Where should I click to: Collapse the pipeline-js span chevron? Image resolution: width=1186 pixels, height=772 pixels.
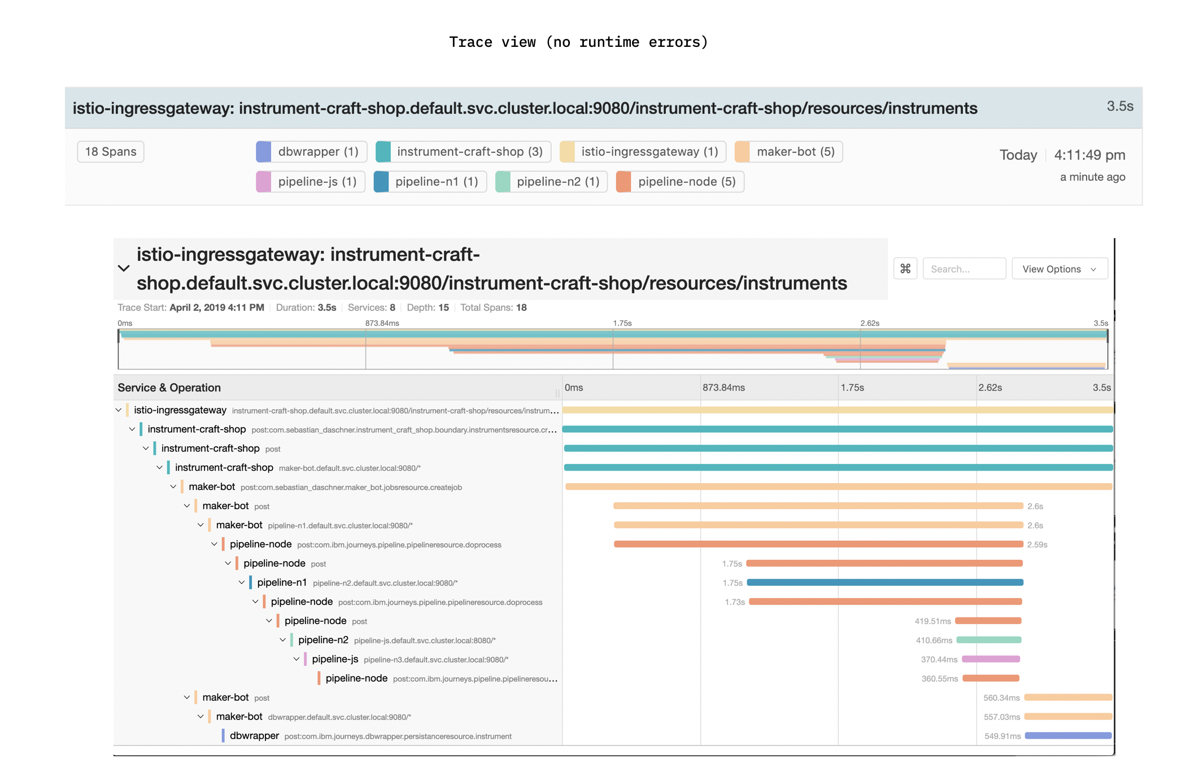pos(296,659)
